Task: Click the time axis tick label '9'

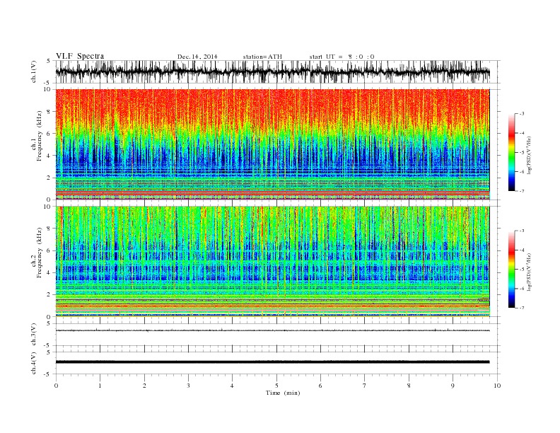Action: click(x=453, y=386)
